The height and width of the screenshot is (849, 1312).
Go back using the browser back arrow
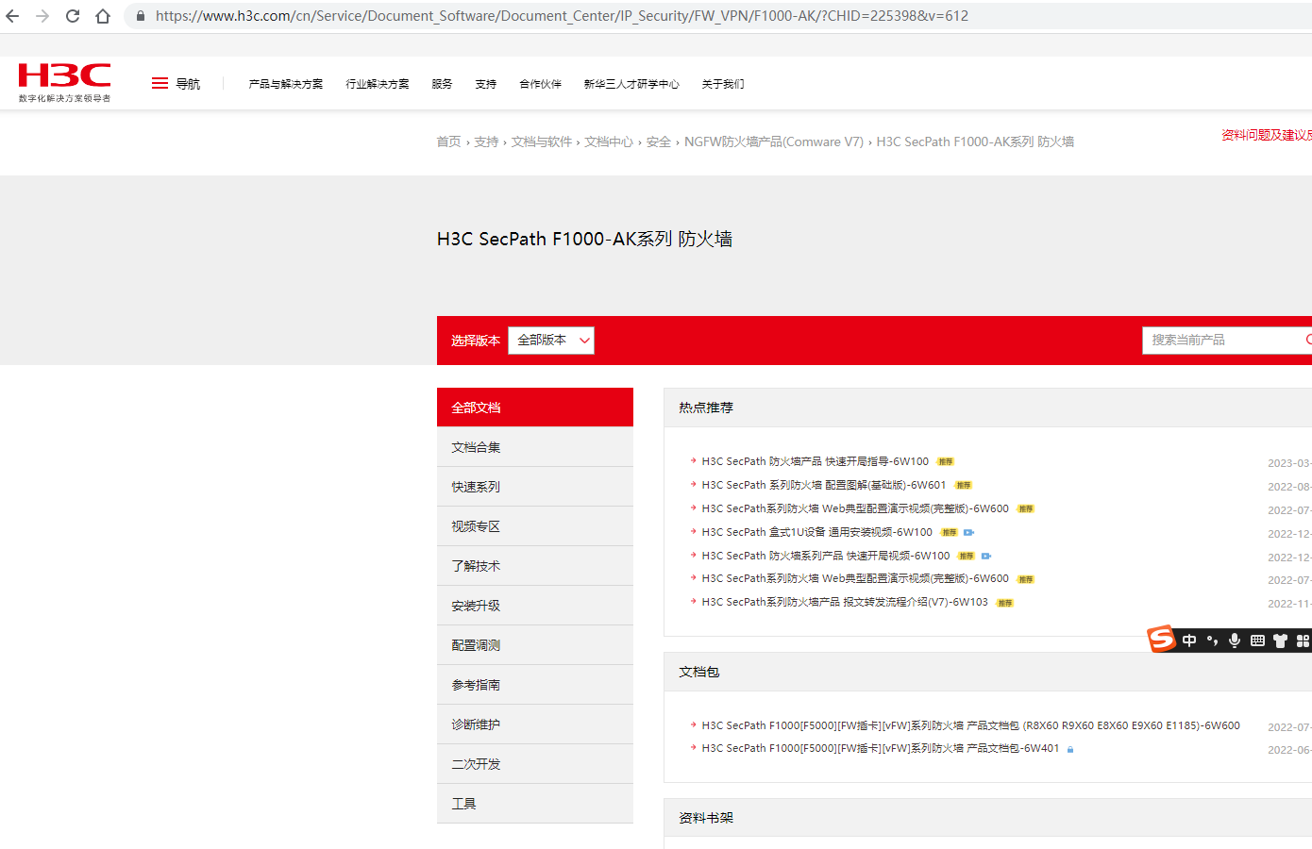tap(12, 16)
